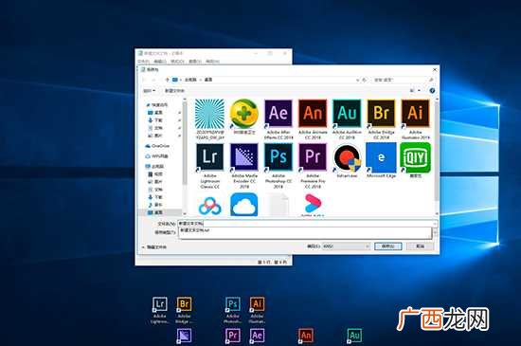Select Adobe Bridge CC 2018 in file list
521x346 pixels.
pos(381,119)
